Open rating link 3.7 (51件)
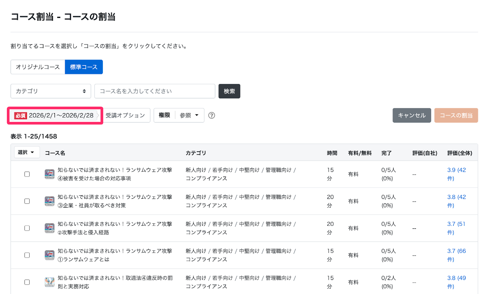Viewport: 491px width, 294px height. (x=457, y=228)
